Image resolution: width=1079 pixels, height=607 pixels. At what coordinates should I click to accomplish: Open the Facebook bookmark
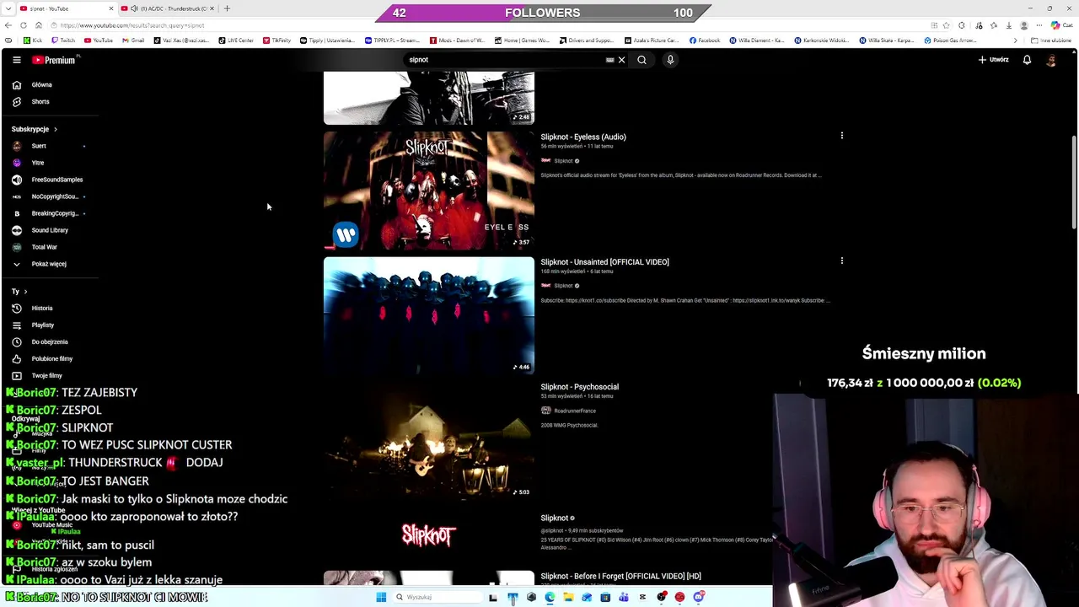pos(705,40)
